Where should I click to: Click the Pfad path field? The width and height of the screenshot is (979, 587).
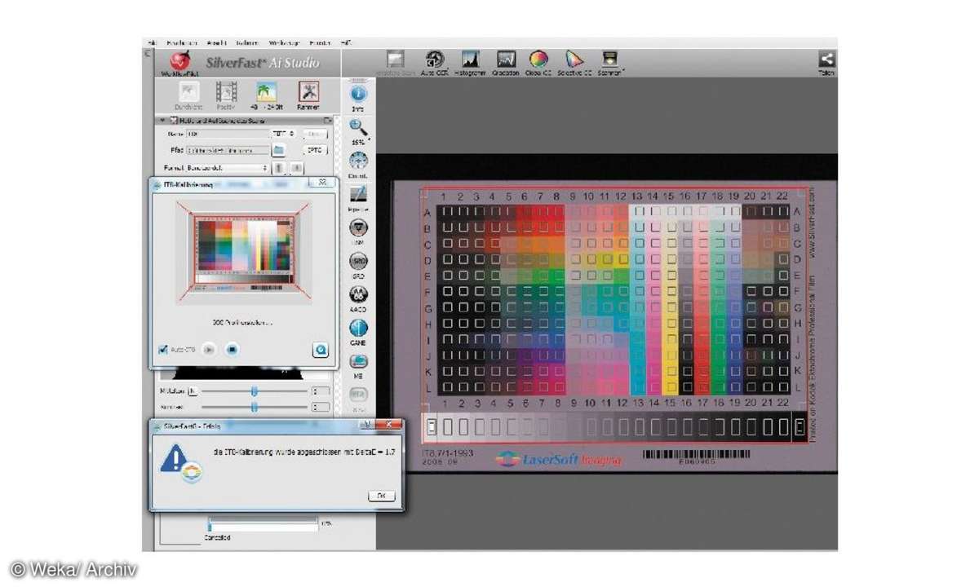227,150
